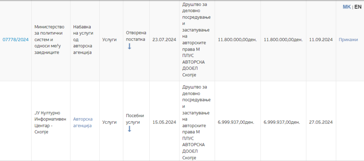
Task: Select the Министерство за политички систем cell
Action: click(x=49, y=40)
